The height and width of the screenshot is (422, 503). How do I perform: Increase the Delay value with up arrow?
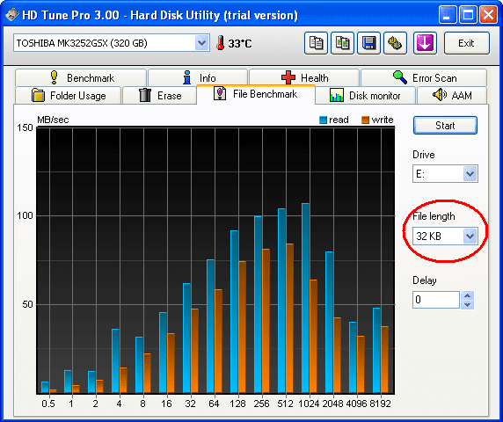(468, 295)
